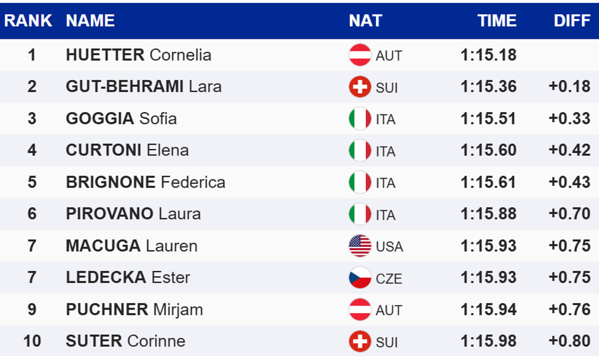Screen dimensions: 599x356
Task: Sort by the NAME column header
Action: click(90, 20)
